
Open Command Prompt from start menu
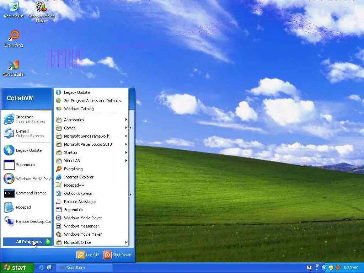coord(27,193)
